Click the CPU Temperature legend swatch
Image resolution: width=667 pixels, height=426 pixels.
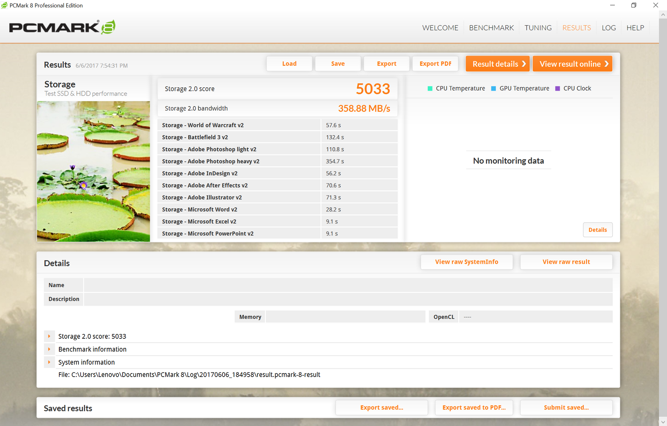(x=430, y=88)
